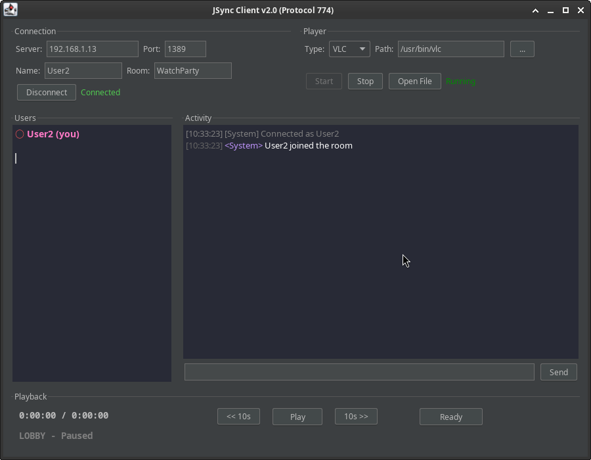Click the chat message input box
Viewport: 591px width, 460px height.
(x=359, y=372)
